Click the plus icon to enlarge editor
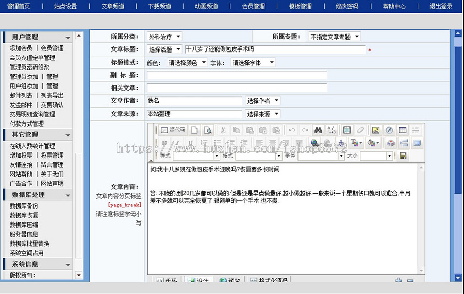 399,280
